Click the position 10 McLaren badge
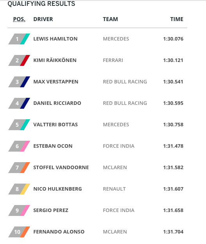 point(19,232)
